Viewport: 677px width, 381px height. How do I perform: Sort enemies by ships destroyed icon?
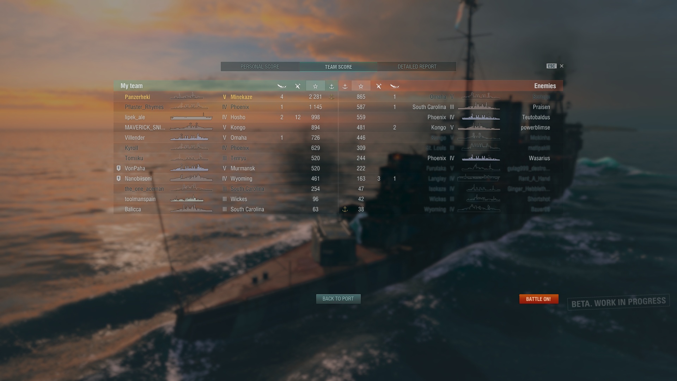[395, 86]
